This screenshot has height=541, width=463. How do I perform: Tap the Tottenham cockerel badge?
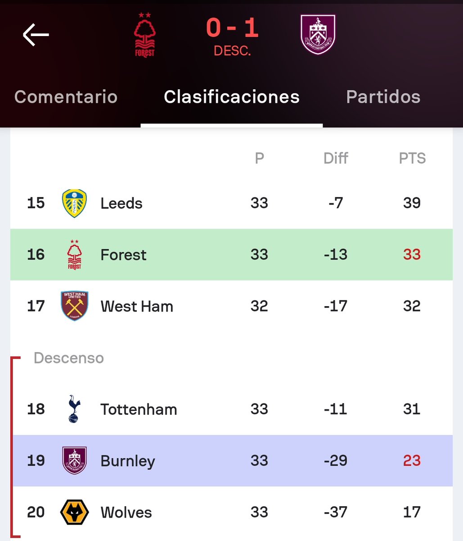(x=73, y=409)
